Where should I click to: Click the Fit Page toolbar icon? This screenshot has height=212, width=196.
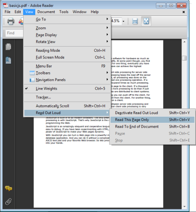point(146,21)
